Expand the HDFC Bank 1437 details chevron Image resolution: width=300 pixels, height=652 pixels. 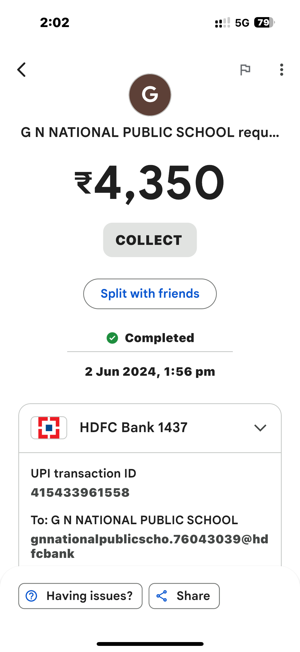260,428
